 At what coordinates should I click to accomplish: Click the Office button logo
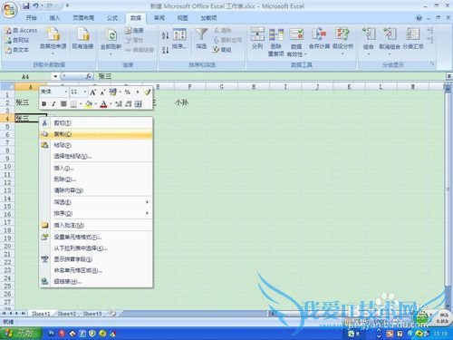[x=9, y=10]
